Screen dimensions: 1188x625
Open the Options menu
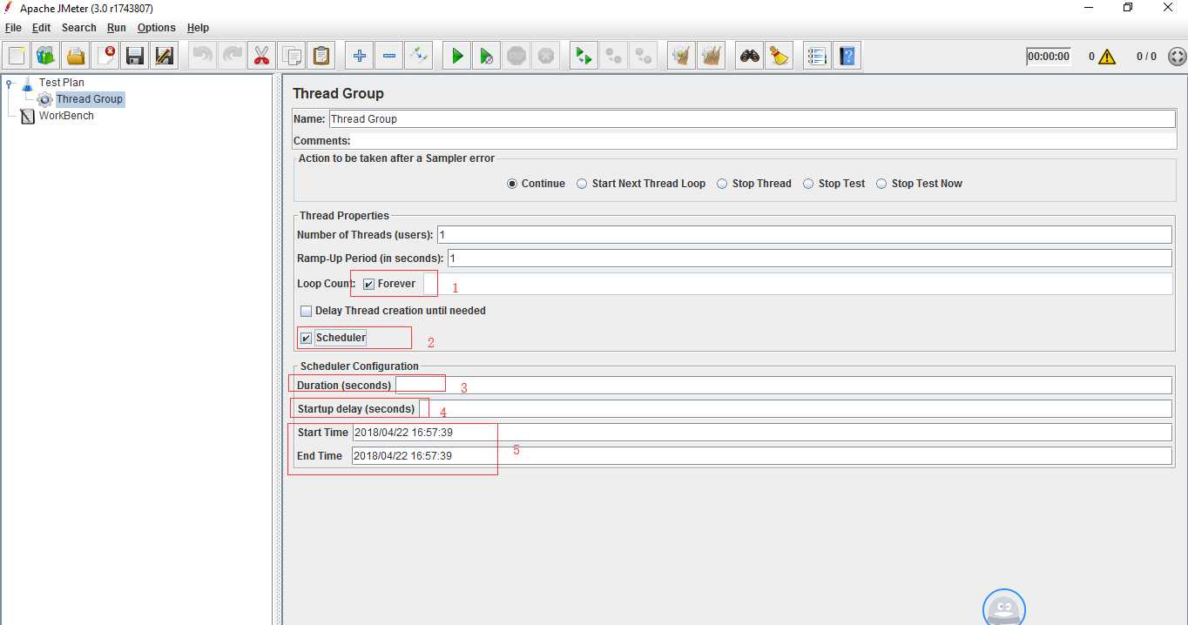[157, 28]
